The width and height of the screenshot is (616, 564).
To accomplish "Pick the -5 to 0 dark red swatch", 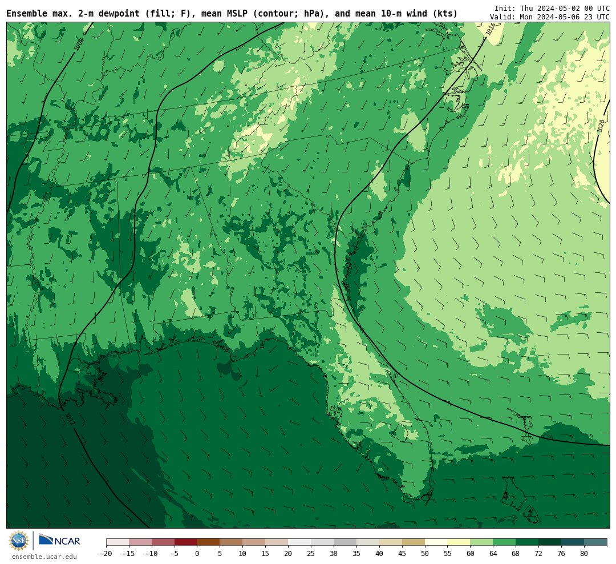I will (186, 542).
